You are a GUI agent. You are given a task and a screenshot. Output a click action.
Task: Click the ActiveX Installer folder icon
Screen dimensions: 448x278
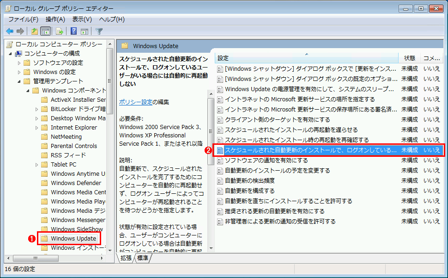point(44,100)
